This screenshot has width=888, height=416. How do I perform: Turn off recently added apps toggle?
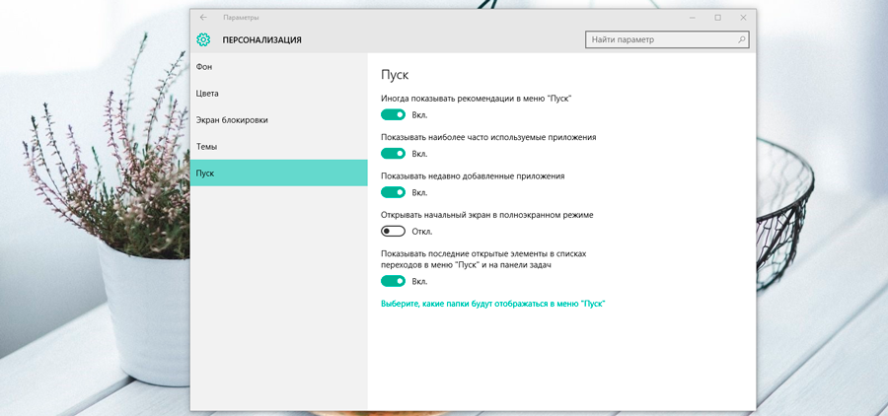(x=393, y=192)
